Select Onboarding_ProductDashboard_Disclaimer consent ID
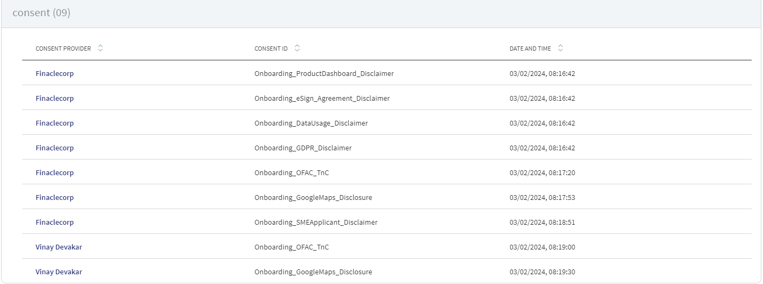 pos(324,73)
